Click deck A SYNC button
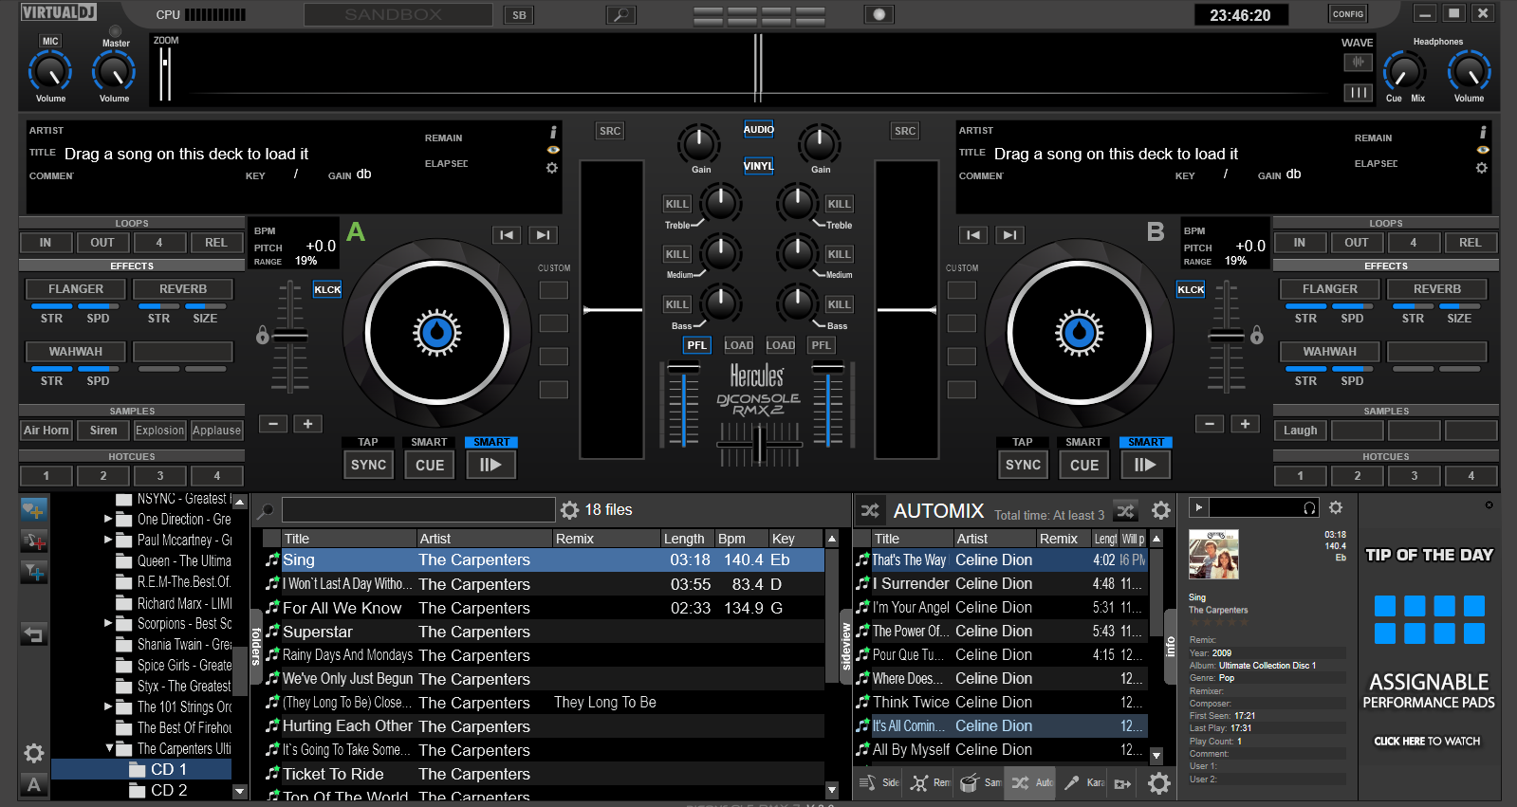 click(x=368, y=465)
